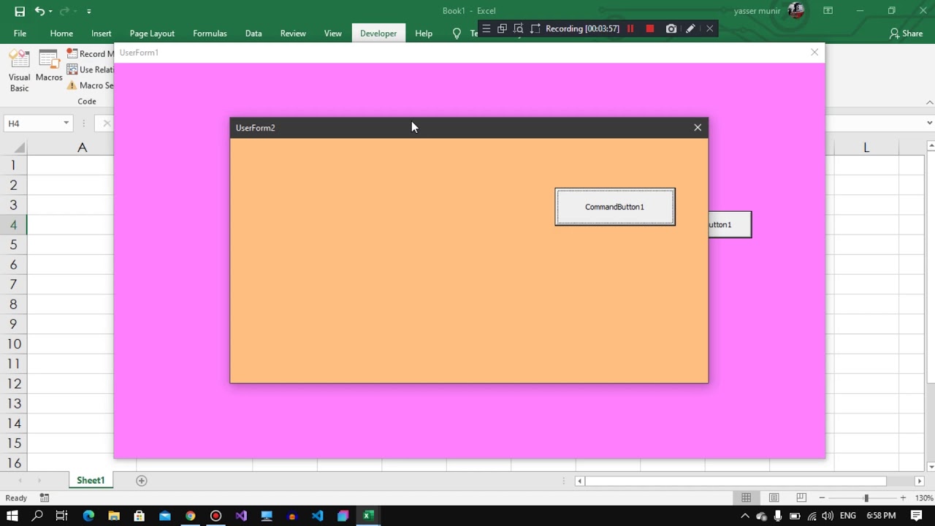Switch to Page Break Preview
935x526 pixels.
801,498
